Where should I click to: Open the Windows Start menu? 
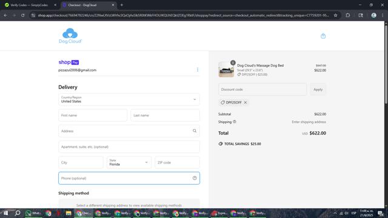[5, 213]
